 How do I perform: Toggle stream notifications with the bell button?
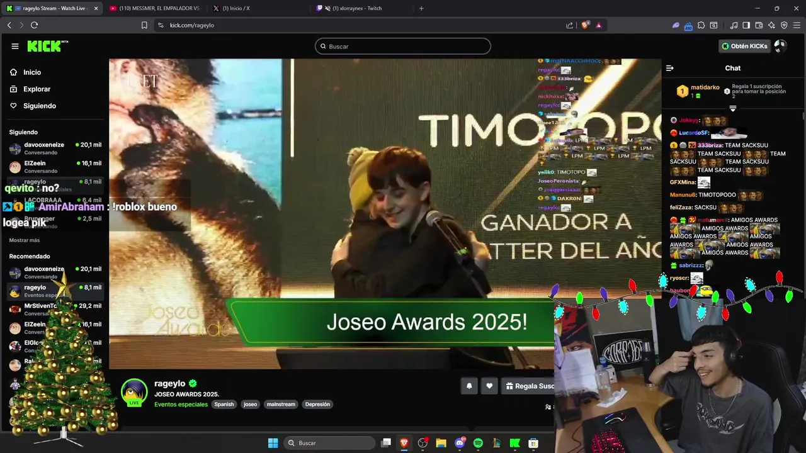(x=469, y=386)
